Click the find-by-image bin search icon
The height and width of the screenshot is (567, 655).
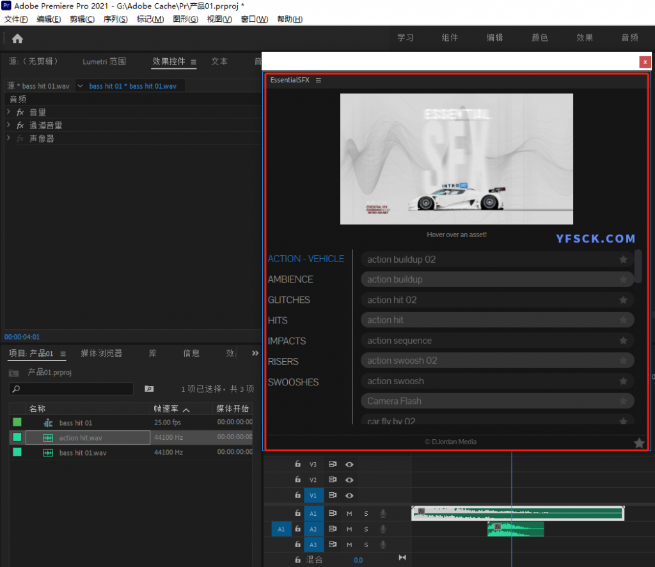pyautogui.click(x=149, y=389)
